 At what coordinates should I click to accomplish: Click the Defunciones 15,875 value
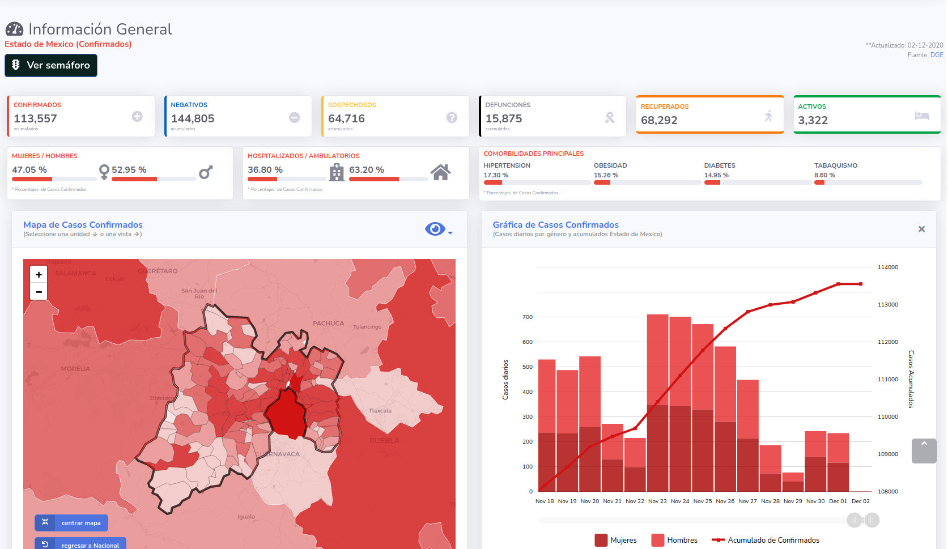504,118
